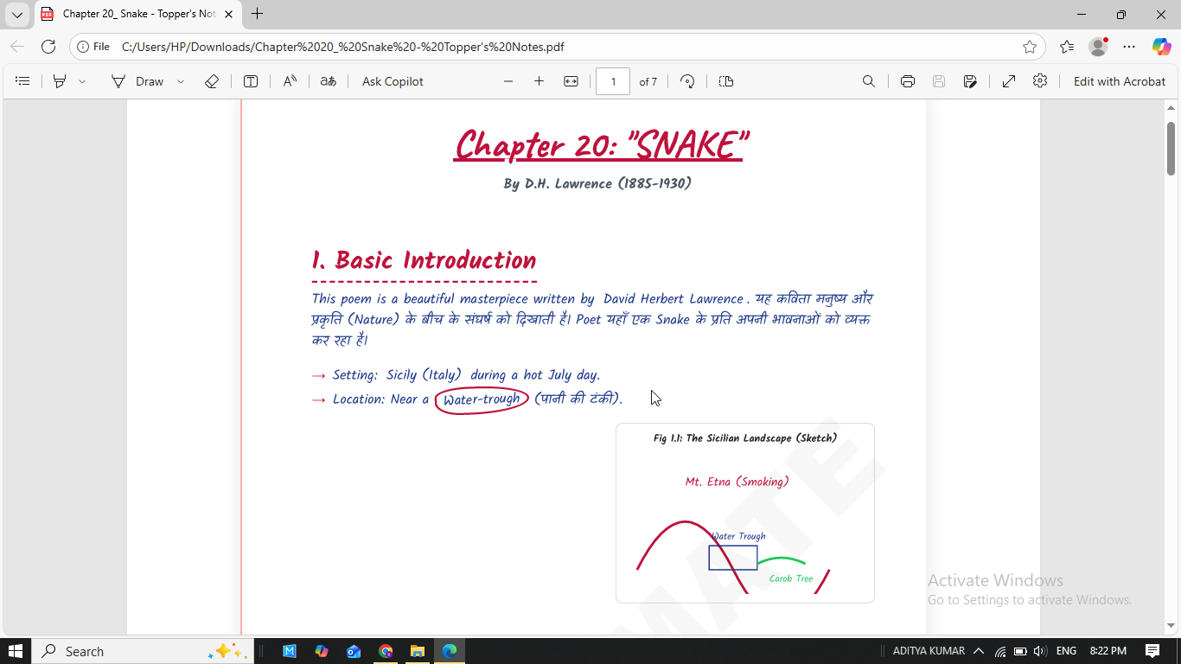Click the scrollbar down arrow

pos(1171,625)
